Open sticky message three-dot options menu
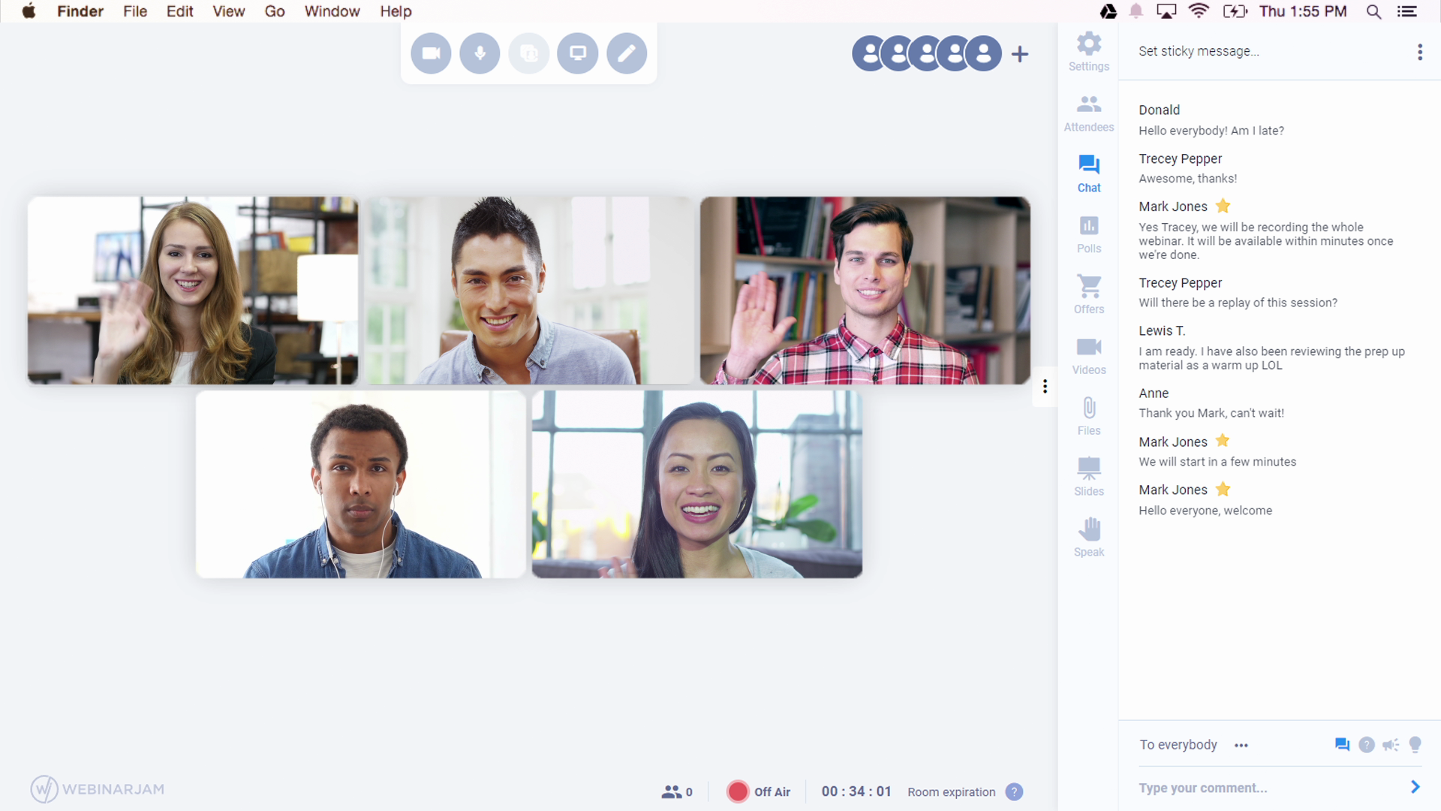Screen dimensions: 1441x811 1419,52
